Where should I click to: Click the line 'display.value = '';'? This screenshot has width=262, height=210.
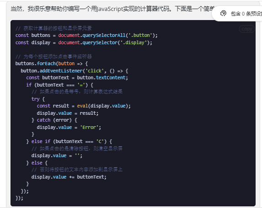[x=57, y=156]
